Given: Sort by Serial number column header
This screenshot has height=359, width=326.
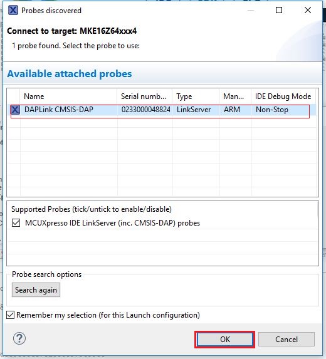Looking at the screenshot, I should [x=144, y=96].
